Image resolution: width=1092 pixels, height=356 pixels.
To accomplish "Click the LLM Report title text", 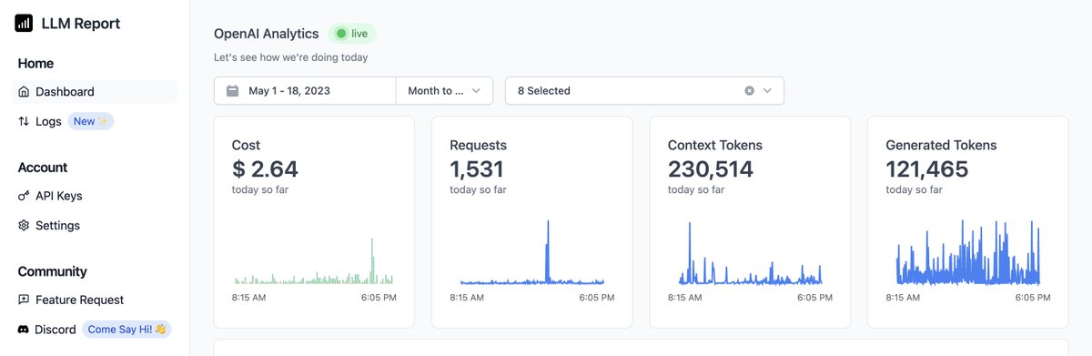I will pyautogui.click(x=81, y=24).
